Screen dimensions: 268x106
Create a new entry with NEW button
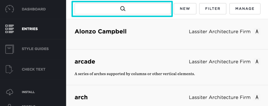pos(185,9)
